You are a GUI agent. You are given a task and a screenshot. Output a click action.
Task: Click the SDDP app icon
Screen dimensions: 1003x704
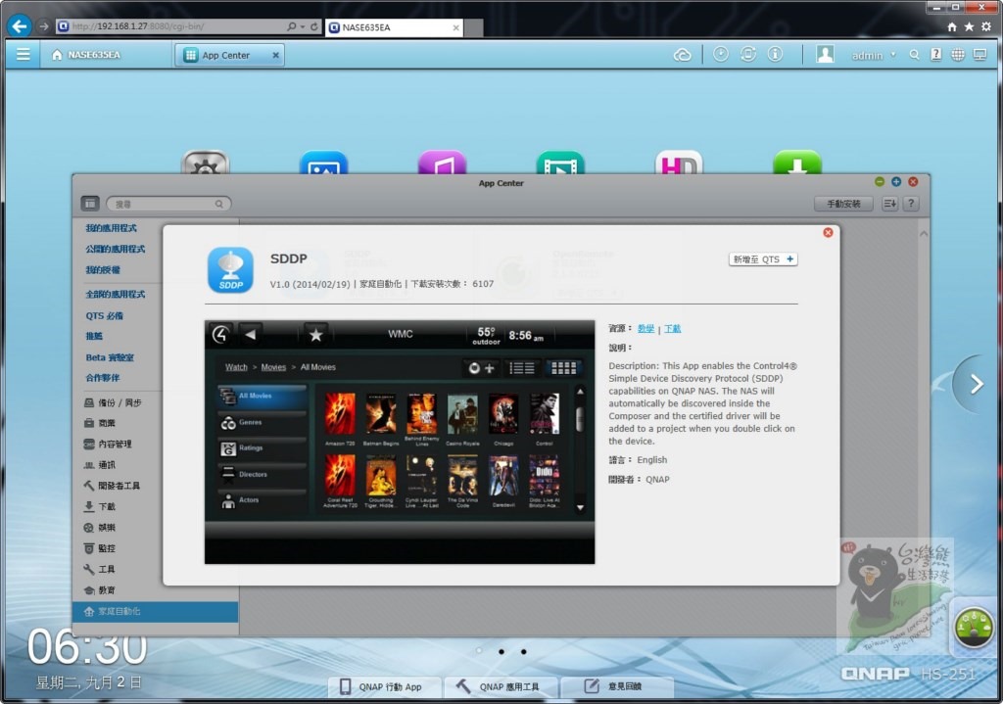[x=230, y=270]
